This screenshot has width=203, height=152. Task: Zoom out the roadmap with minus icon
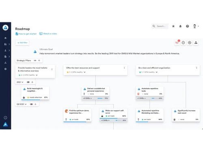pos(183,43)
